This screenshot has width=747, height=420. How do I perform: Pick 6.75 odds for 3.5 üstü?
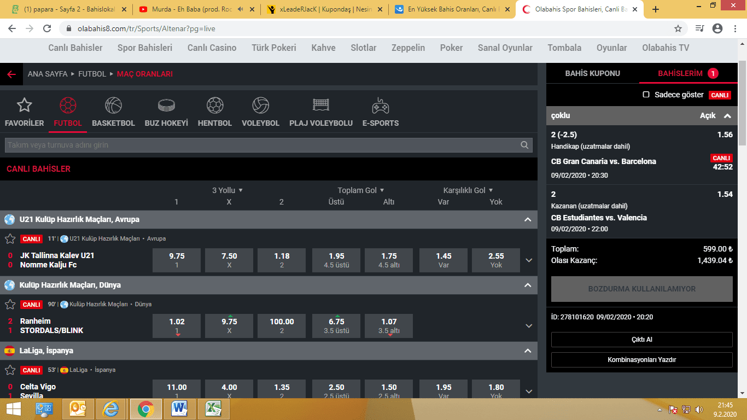(x=336, y=326)
